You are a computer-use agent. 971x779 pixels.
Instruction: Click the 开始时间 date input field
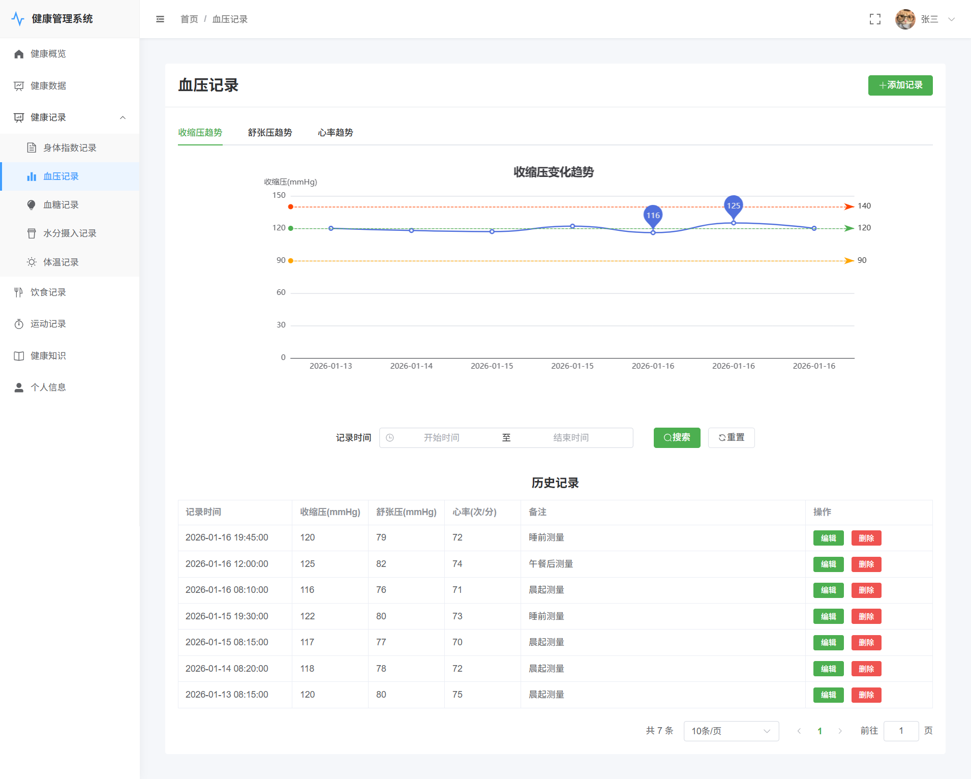441,438
